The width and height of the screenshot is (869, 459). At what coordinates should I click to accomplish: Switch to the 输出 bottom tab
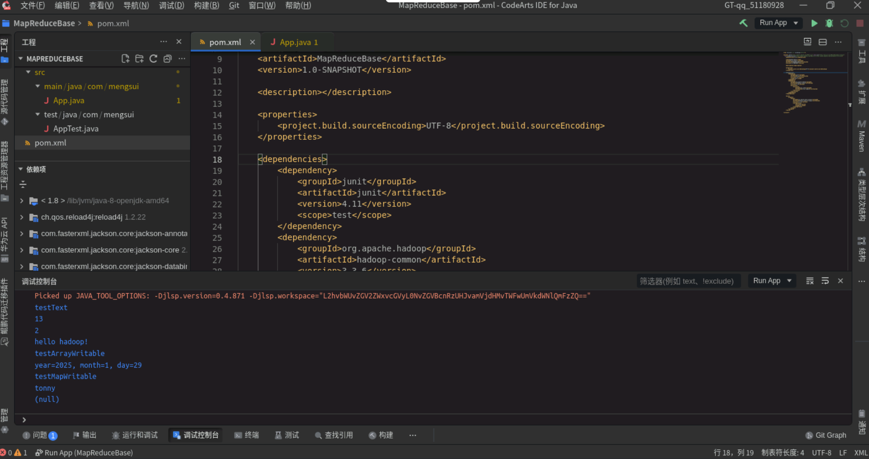(x=85, y=435)
